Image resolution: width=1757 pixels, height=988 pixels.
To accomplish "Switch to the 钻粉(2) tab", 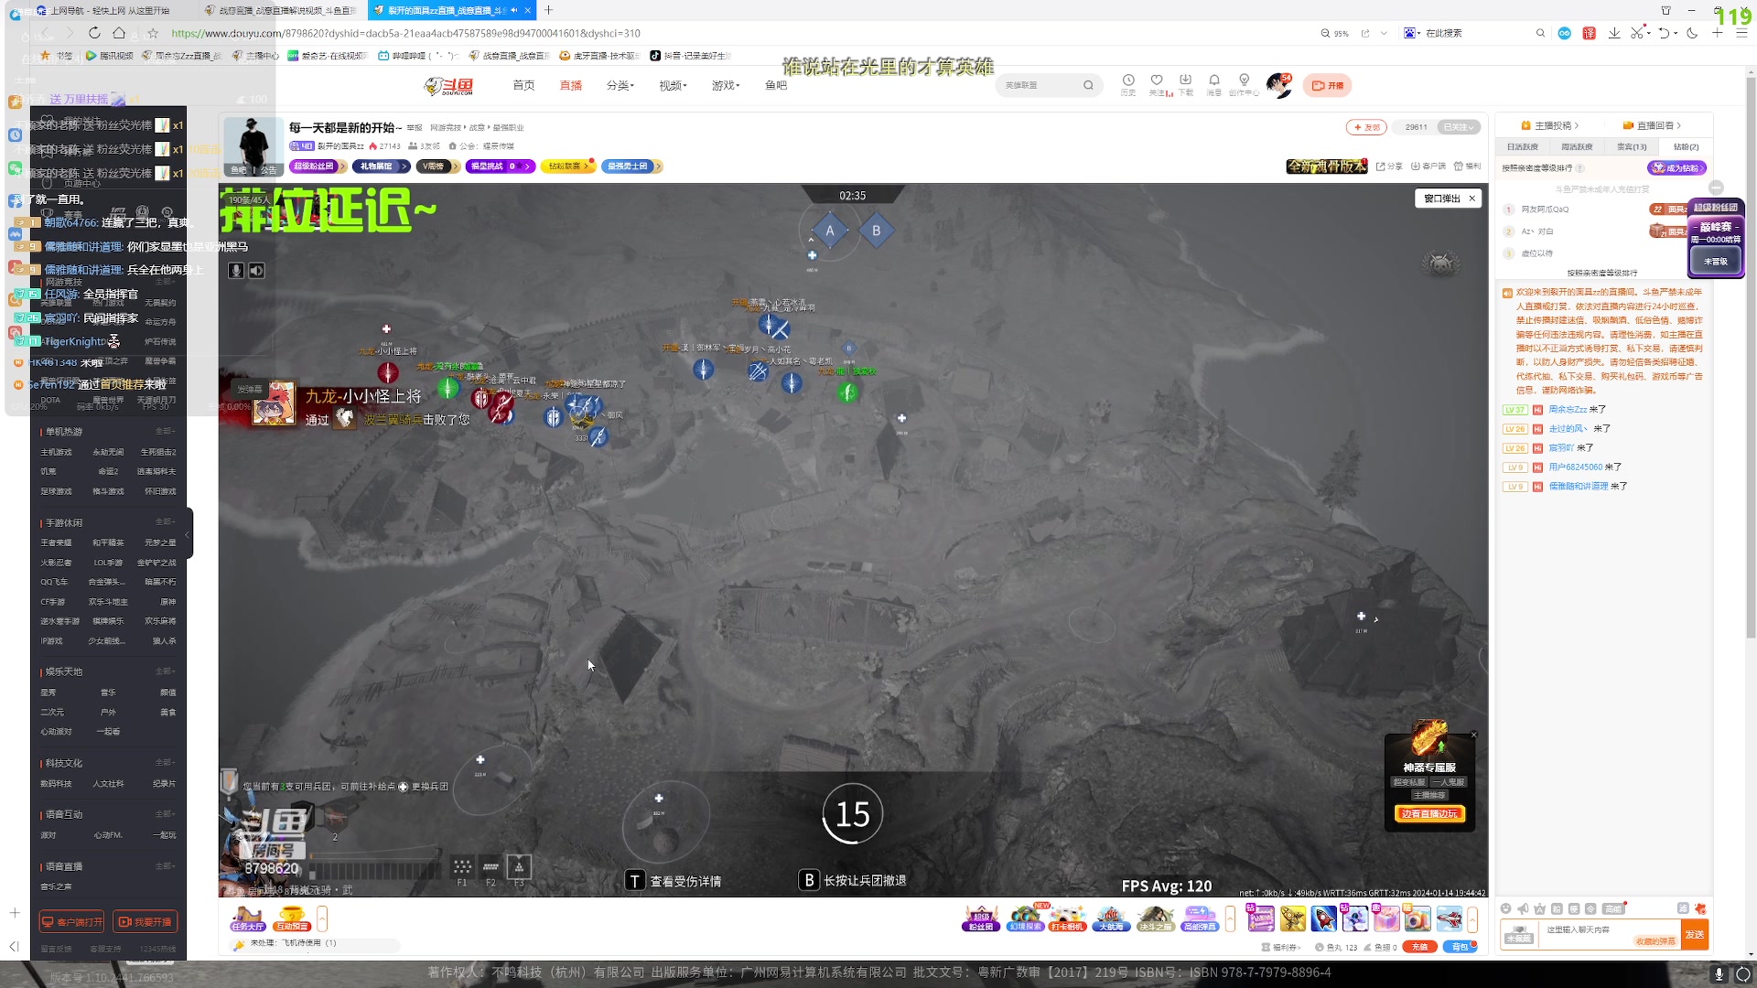I will (x=1686, y=146).
